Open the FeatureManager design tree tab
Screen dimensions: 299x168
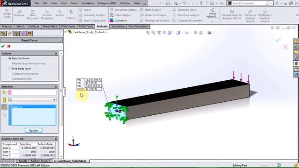pos(3,34)
